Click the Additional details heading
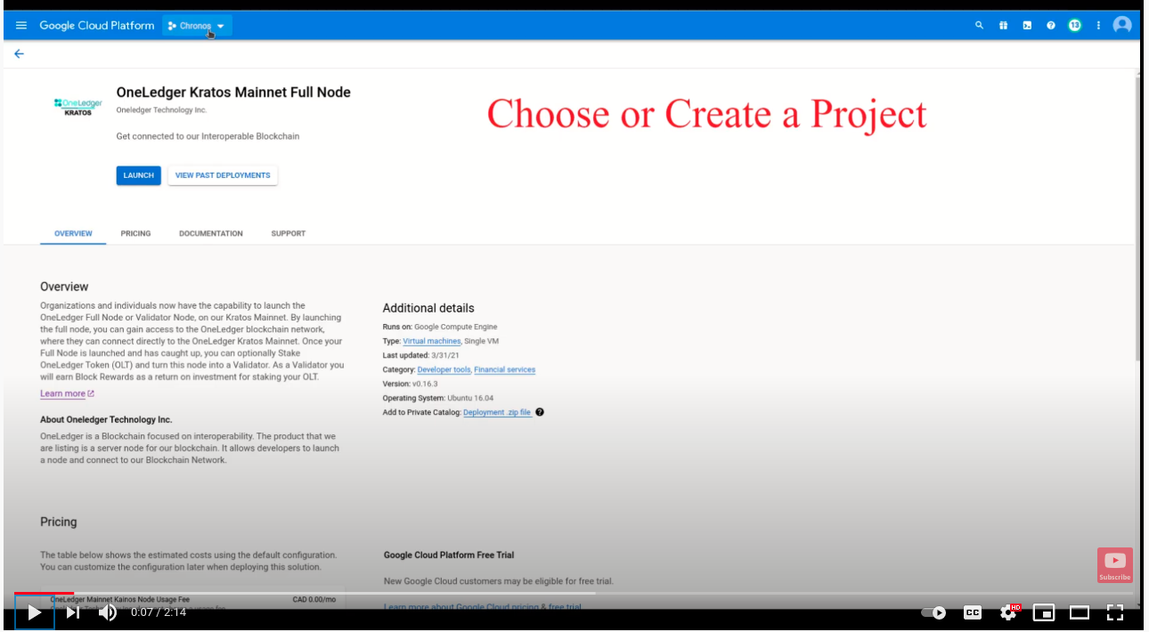 (x=428, y=308)
